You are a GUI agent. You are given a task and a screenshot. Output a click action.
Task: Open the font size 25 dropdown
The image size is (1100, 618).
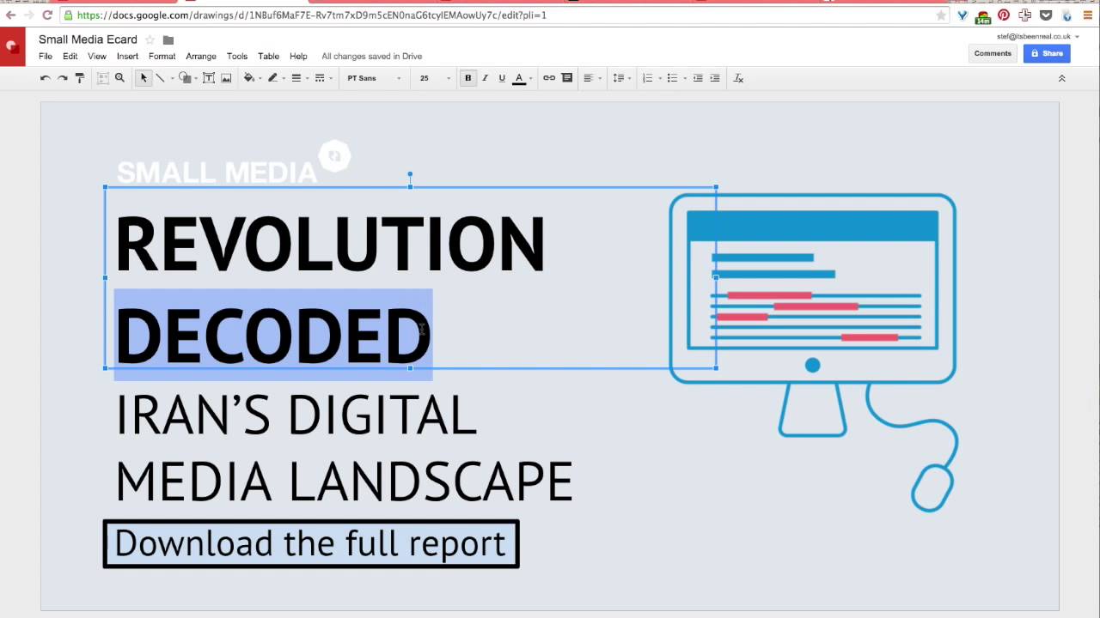(434, 78)
